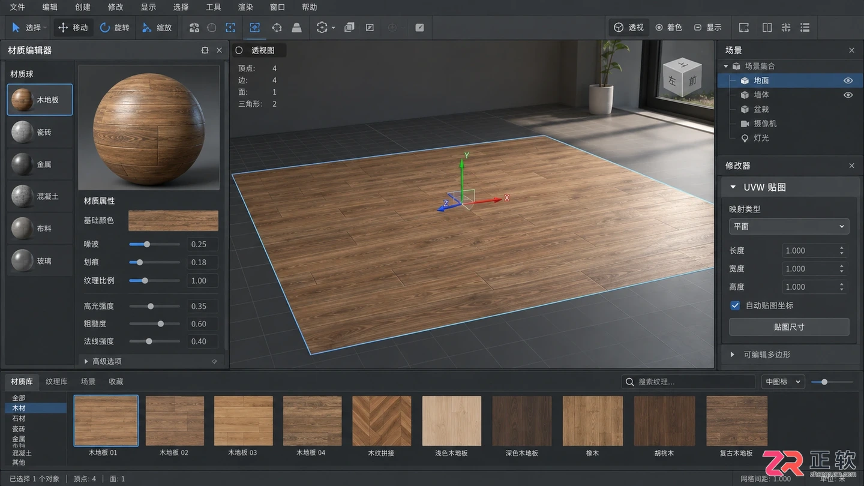
Task: Hide the 墙体 object with its eye icon
Action: tap(848, 95)
